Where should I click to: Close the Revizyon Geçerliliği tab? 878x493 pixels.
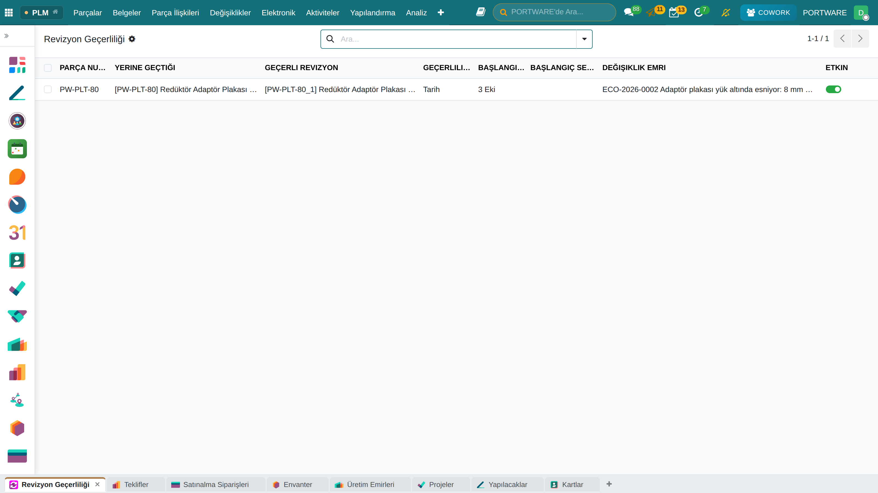97,484
